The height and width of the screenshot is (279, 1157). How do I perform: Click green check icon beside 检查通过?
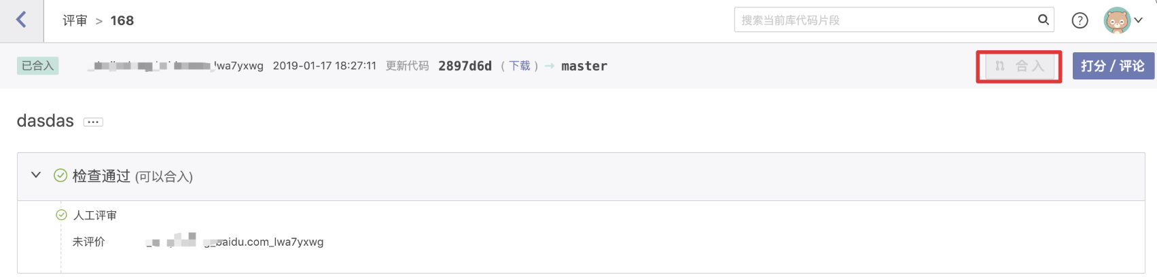60,176
